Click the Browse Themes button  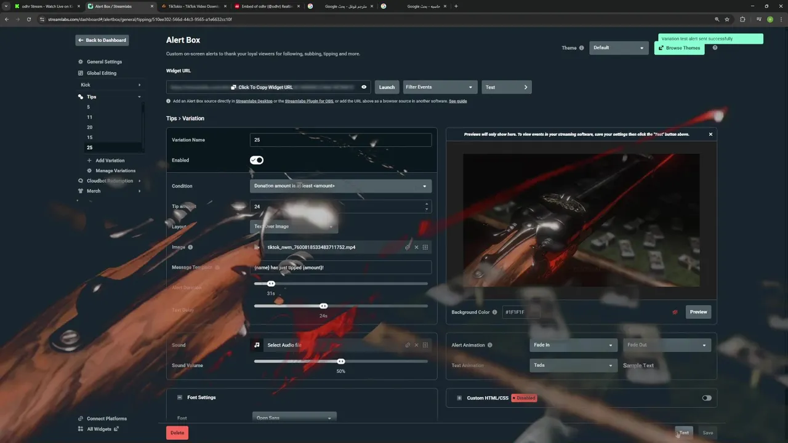coord(679,48)
